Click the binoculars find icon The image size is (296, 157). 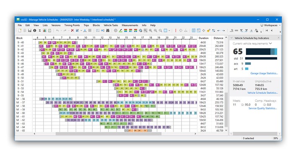[107, 31]
